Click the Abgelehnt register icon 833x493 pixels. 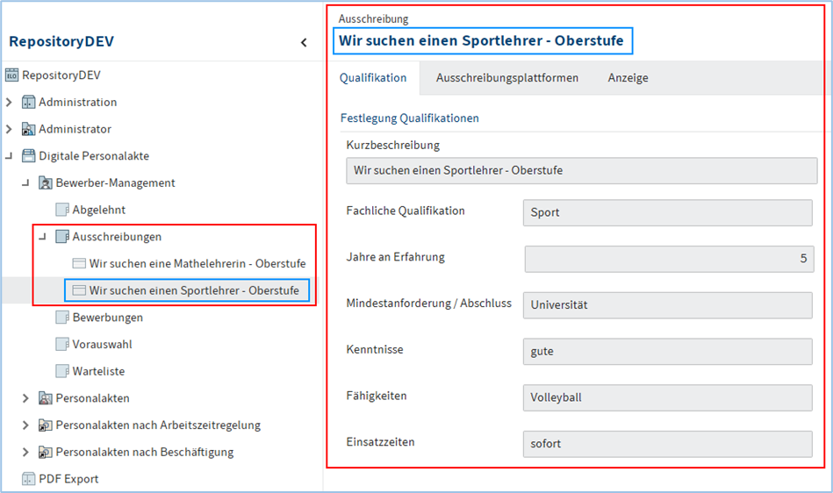click(x=61, y=210)
